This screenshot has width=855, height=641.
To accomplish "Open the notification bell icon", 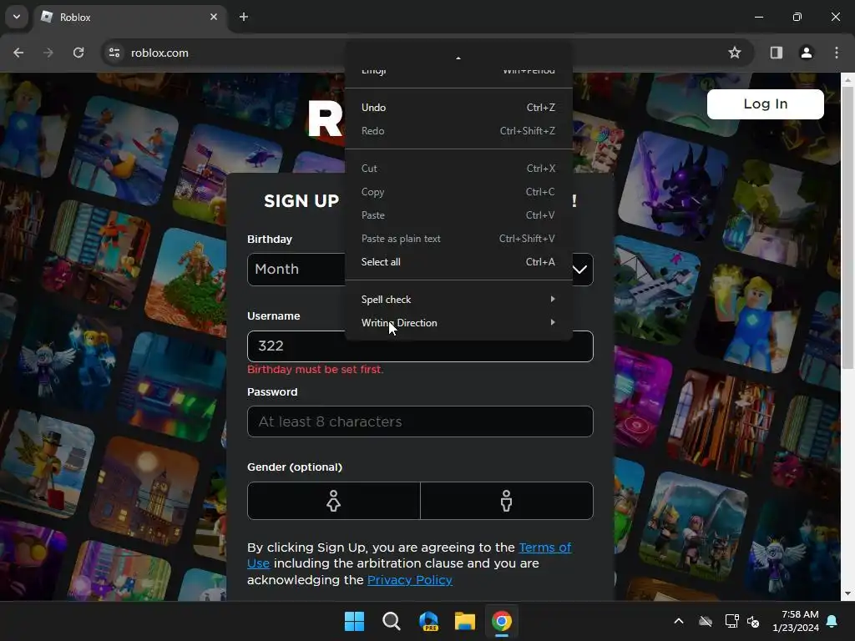I will (x=832, y=621).
